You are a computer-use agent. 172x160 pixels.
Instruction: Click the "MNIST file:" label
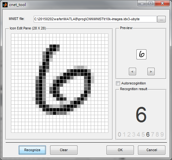[x=17, y=19]
